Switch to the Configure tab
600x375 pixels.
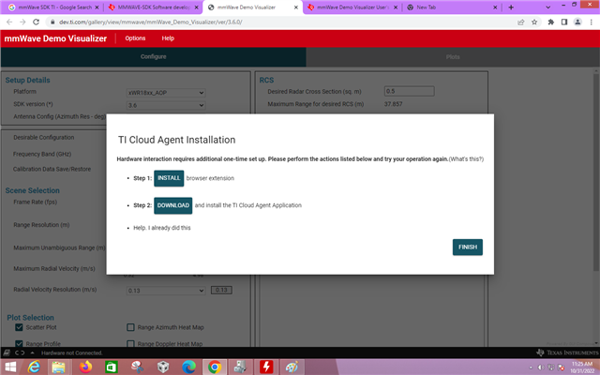click(153, 56)
